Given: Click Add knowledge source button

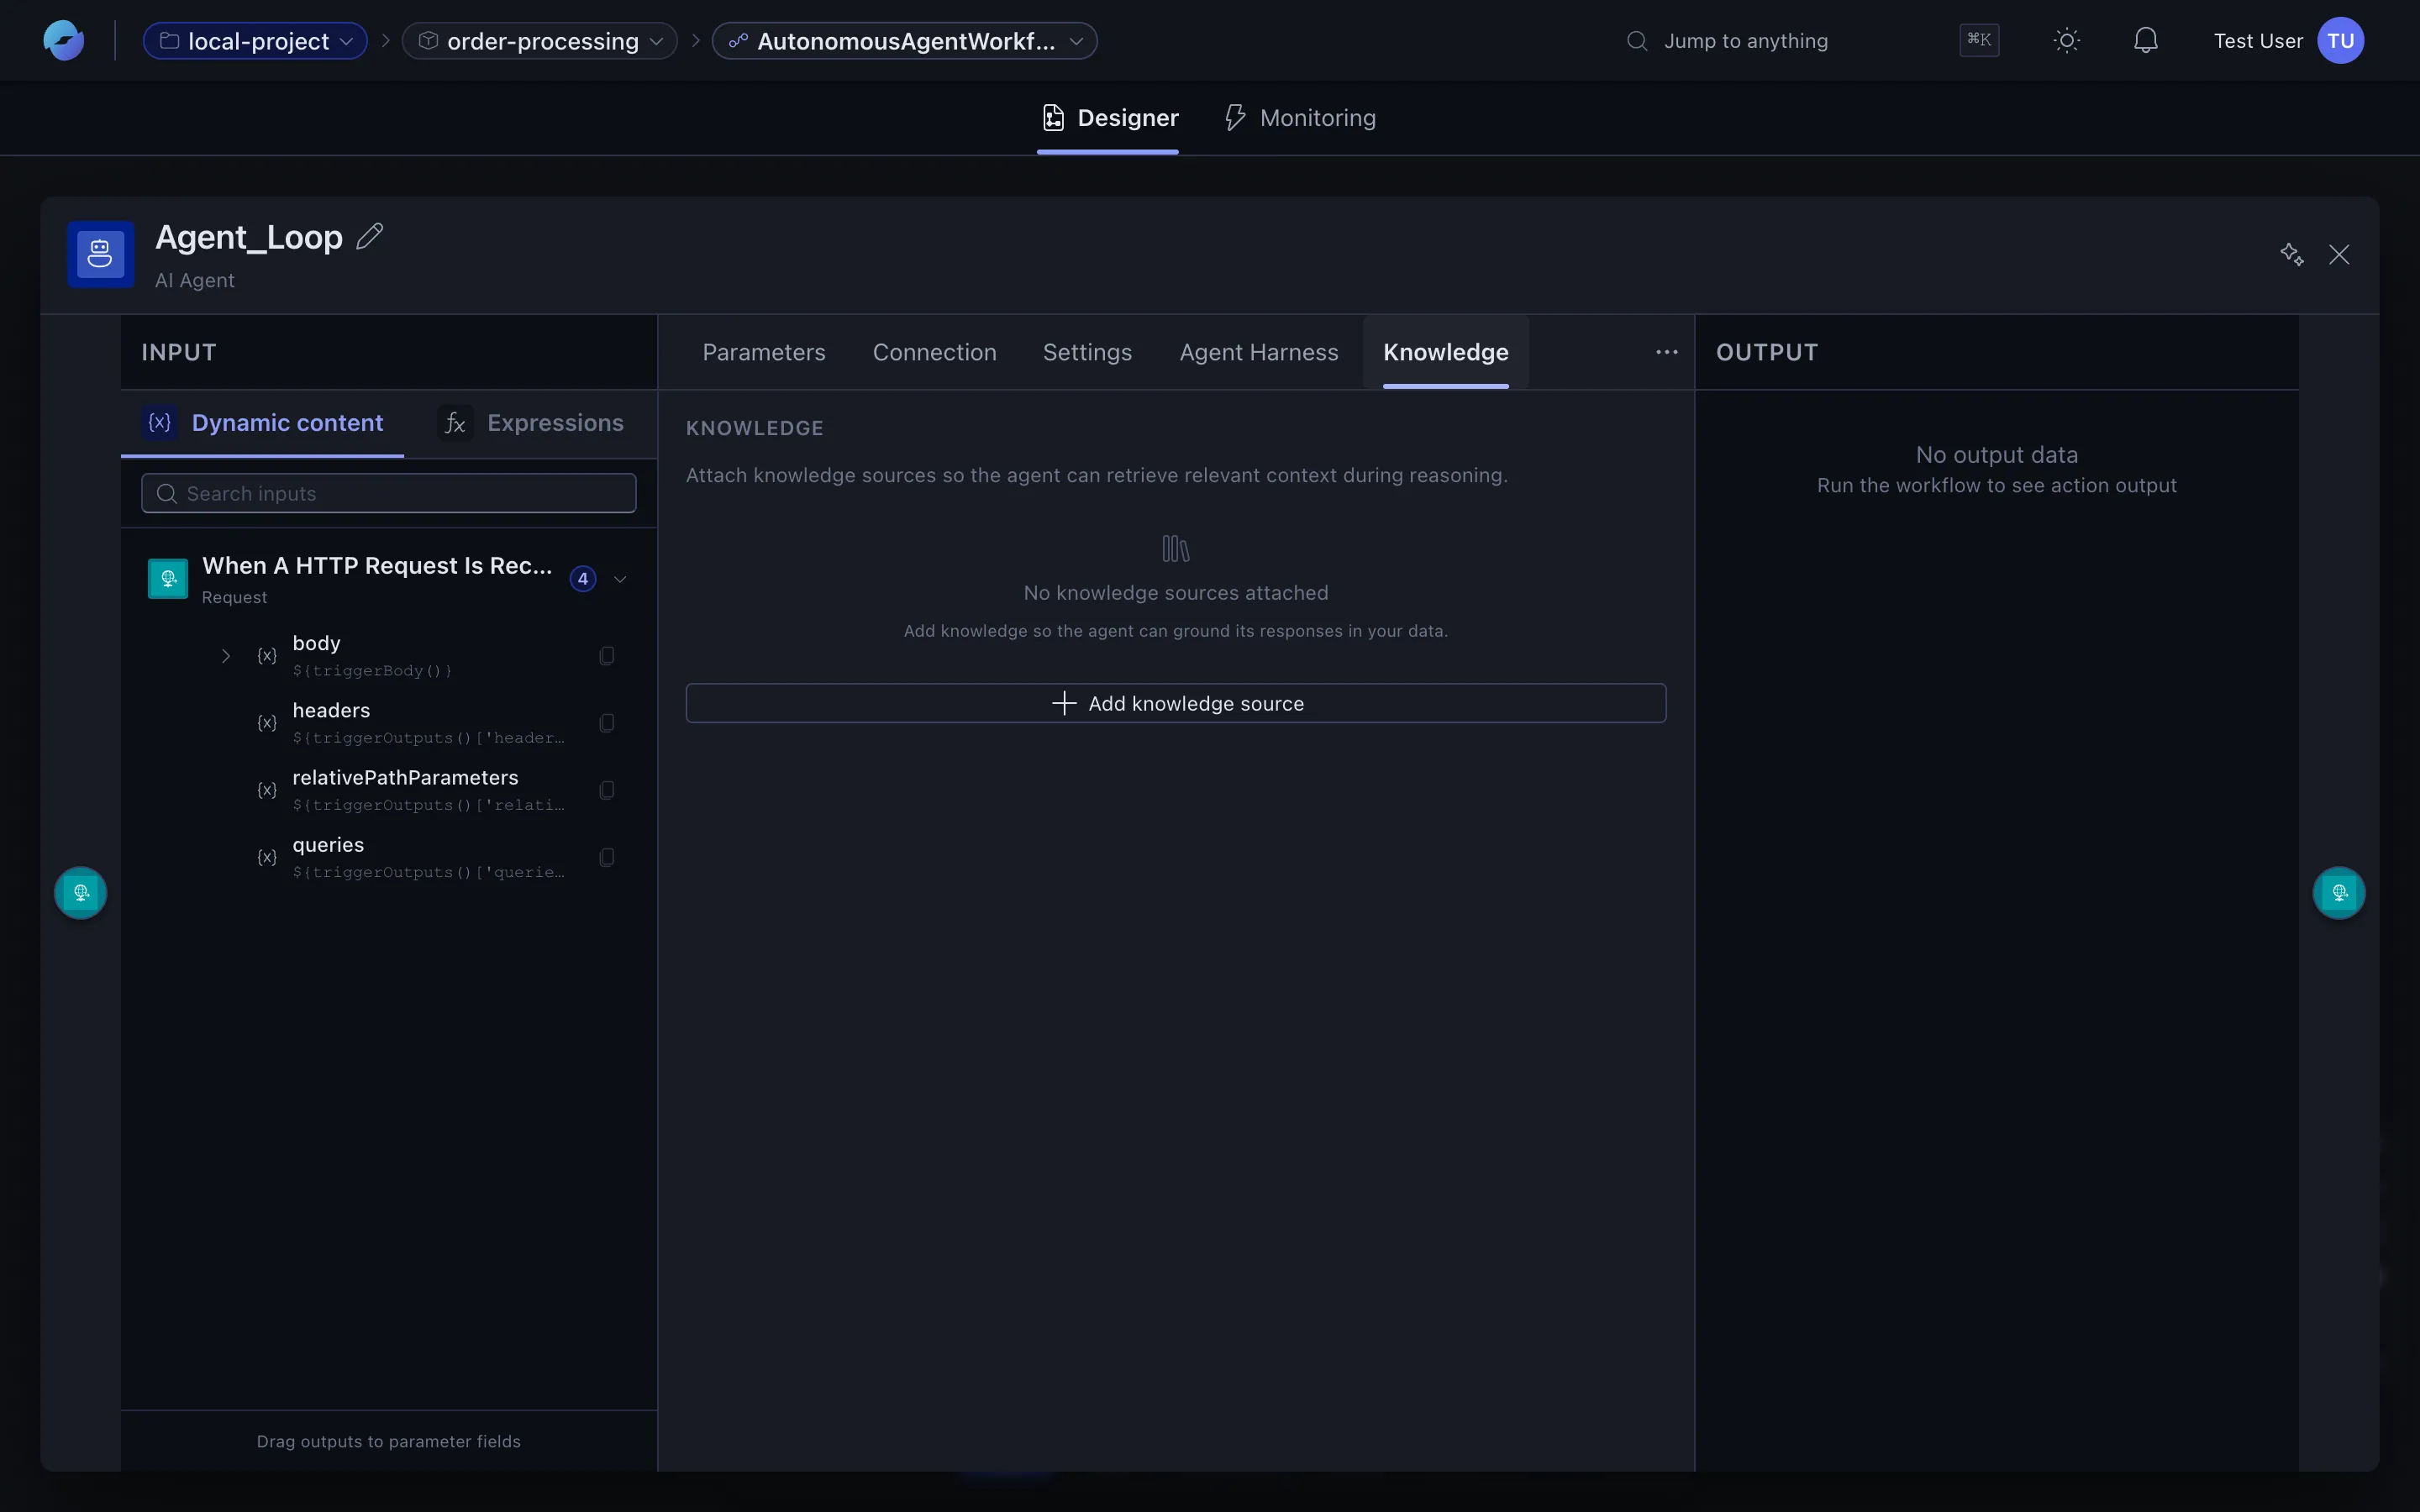Looking at the screenshot, I should [x=1176, y=703].
